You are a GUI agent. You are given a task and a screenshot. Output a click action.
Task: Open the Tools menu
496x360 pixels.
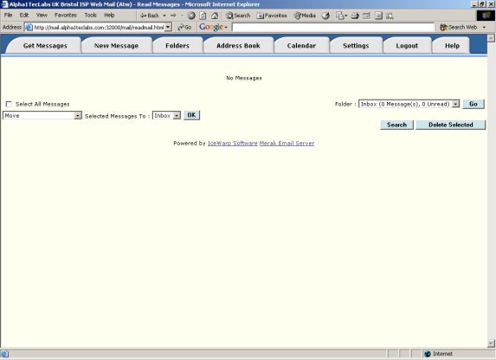tap(91, 16)
